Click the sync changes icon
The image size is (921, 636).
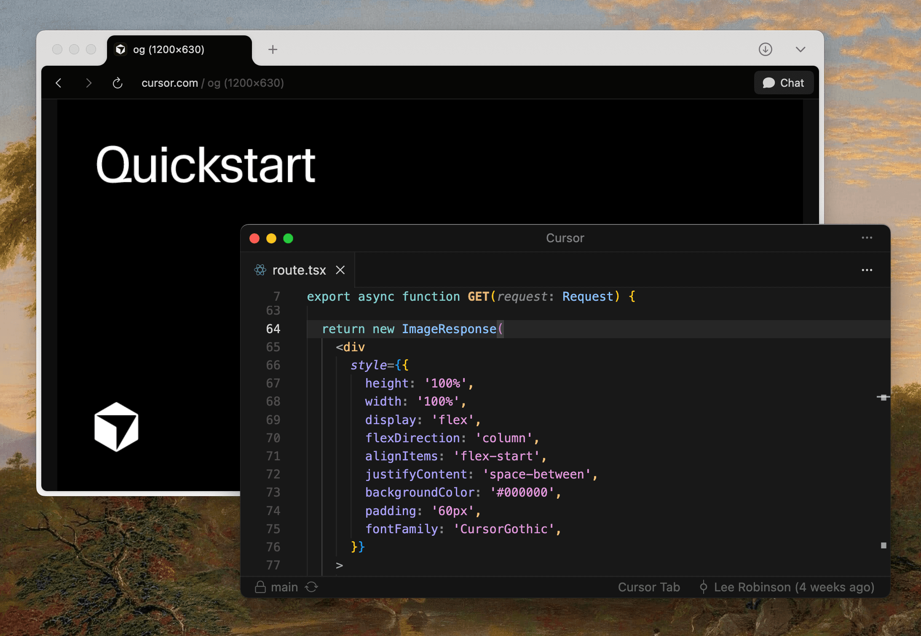click(311, 587)
